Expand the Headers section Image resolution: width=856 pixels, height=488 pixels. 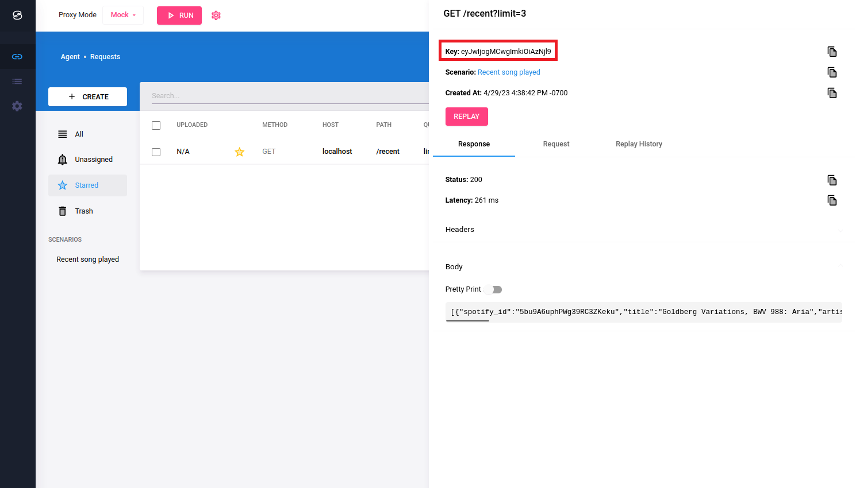point(840,230)
